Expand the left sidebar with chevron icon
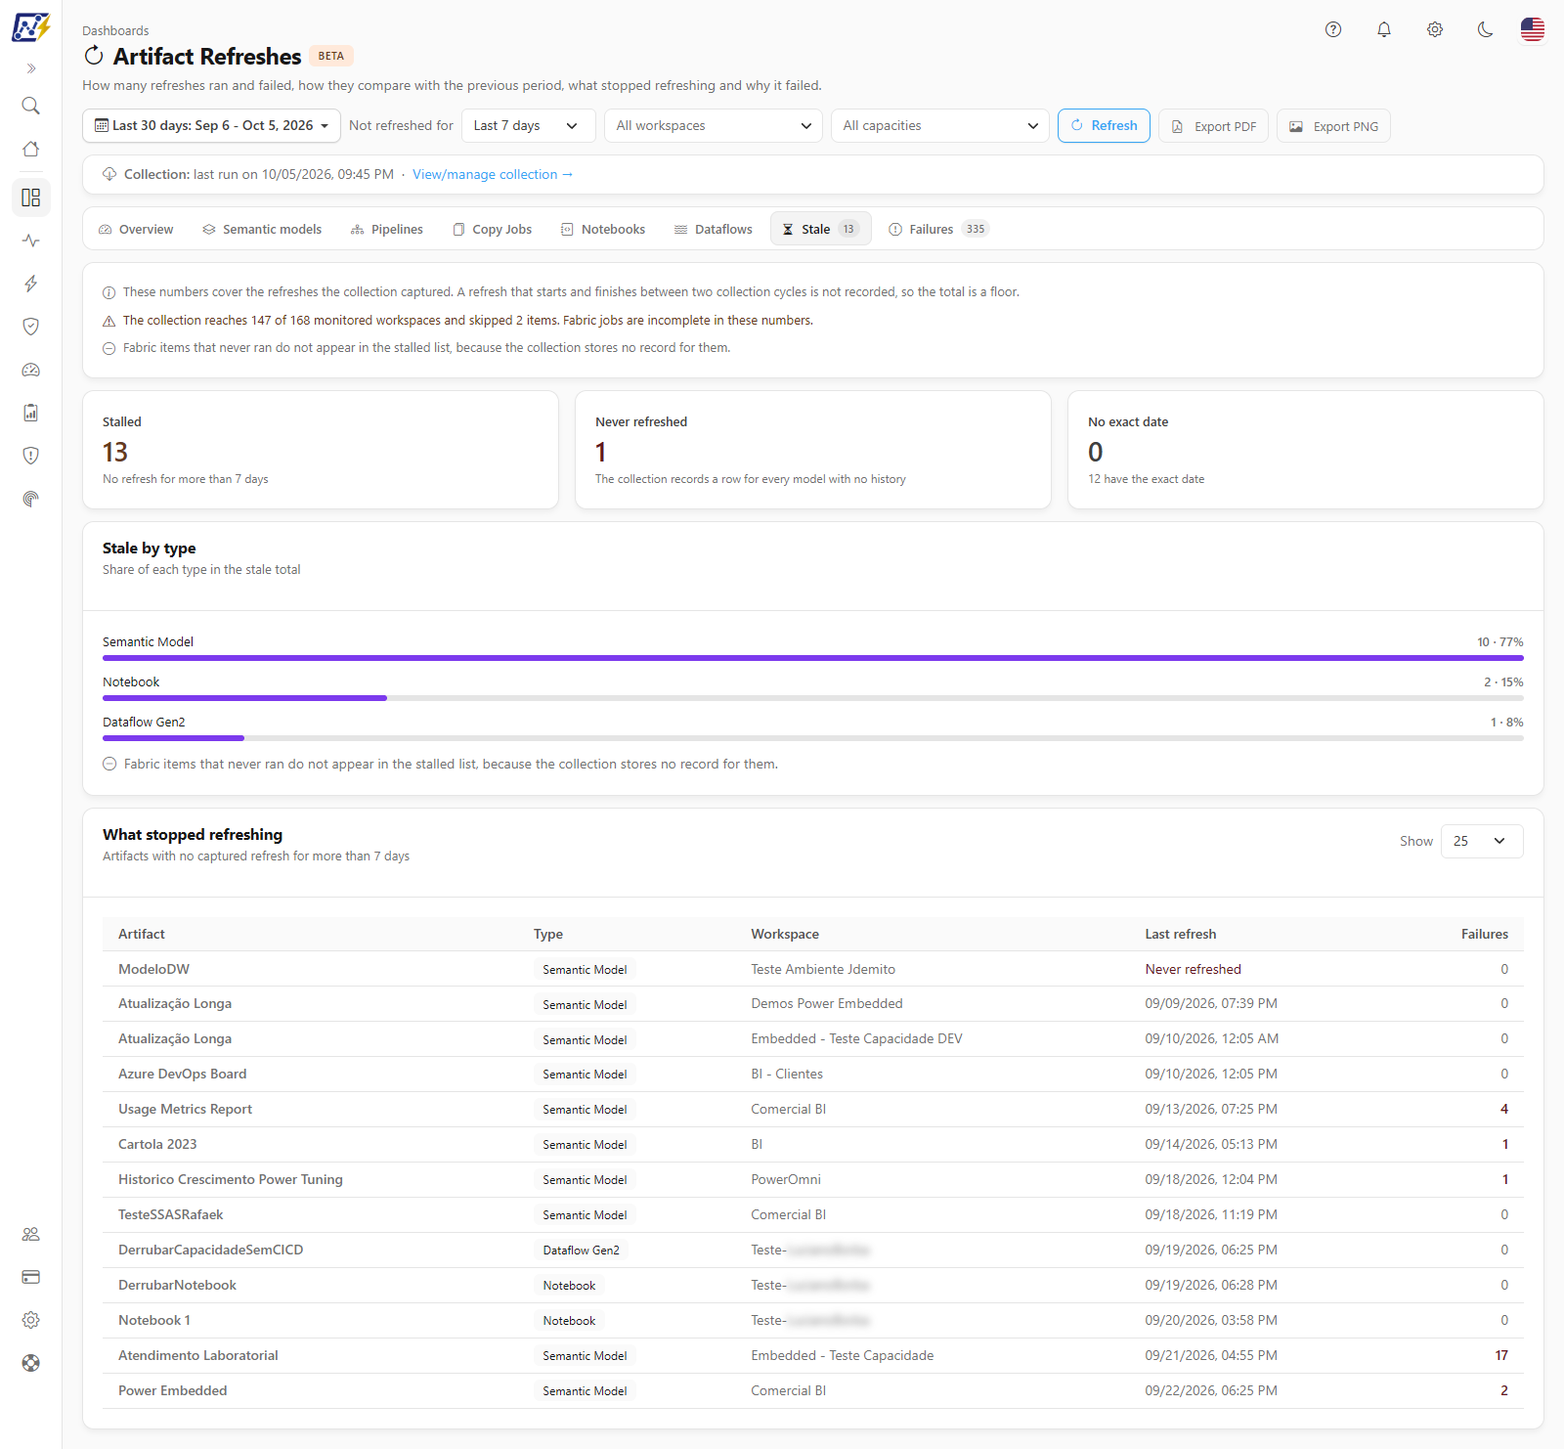The width and height of the screenshot is (1564, 1449). [31, 68]
